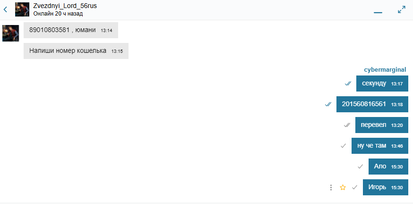Click read checkmarks beside 'секунду' message
The height and width of the screenshot is (209, 413).
pyautogui.click(x=348, y=84)
